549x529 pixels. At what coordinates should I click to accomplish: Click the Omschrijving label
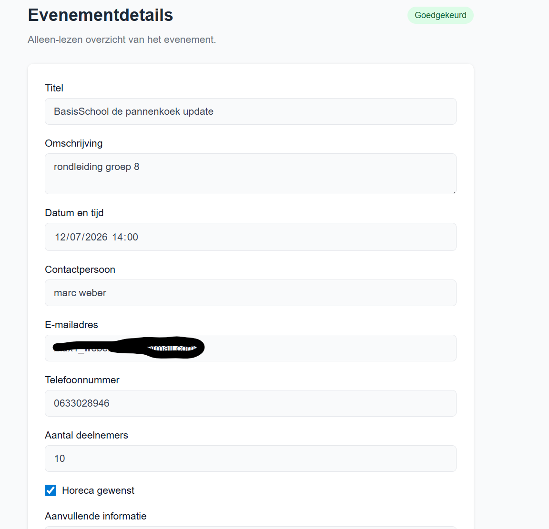click(x=73, y=143)
